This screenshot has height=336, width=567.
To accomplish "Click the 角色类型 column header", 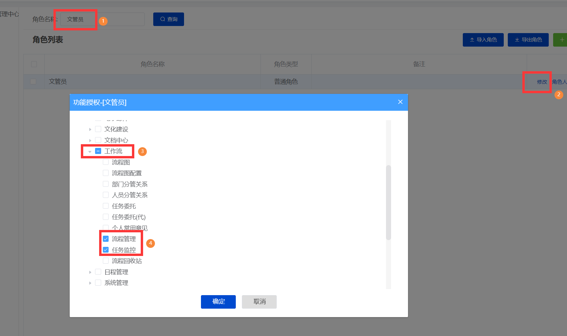I will pyautogui.click(x=286, y=64).
